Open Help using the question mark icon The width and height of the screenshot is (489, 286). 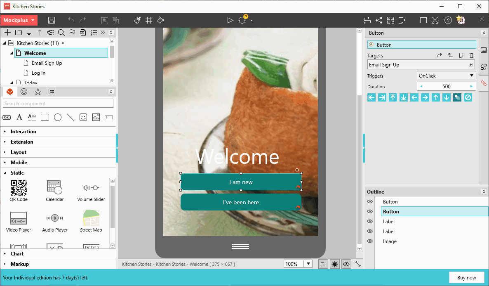point(448,20)
